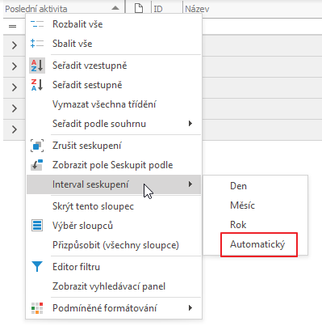Click the Podmíněné formátování colored grid icon

[x=37, y=308]
